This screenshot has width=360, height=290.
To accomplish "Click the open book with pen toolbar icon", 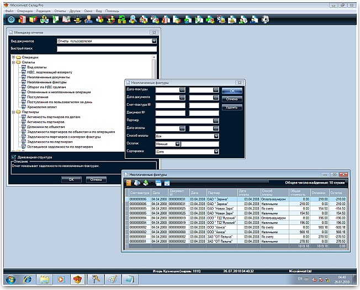I will [x=66, y=19].
